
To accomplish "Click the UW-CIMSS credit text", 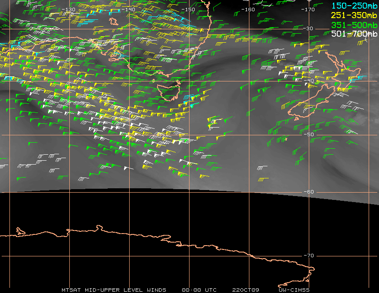I will (294, 290).
